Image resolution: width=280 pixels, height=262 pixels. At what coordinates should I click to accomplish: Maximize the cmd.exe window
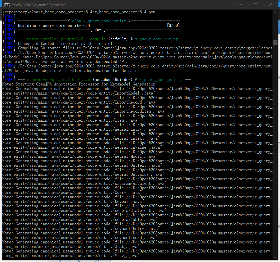[255, 5]
